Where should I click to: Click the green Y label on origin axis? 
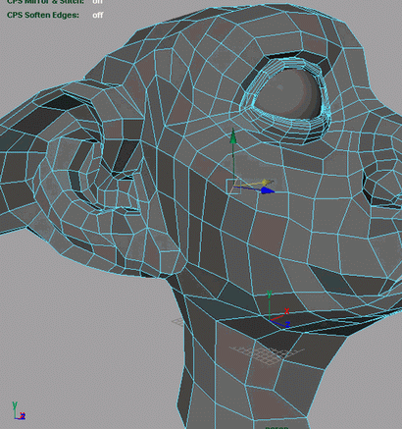270,295
